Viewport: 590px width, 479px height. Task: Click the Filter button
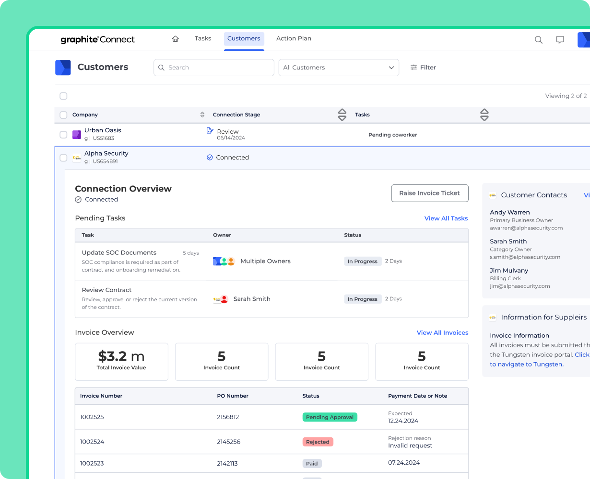tap(423, 68)
